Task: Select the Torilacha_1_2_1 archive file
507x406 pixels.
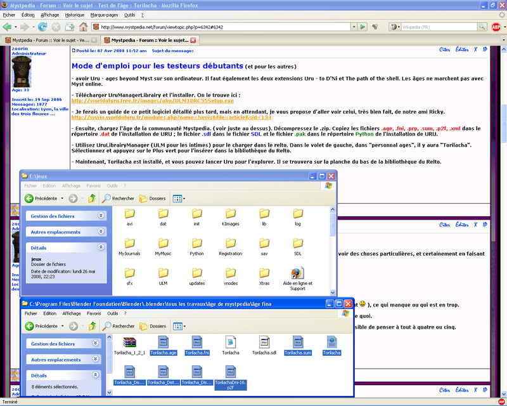Action: (x=129, y=346)
